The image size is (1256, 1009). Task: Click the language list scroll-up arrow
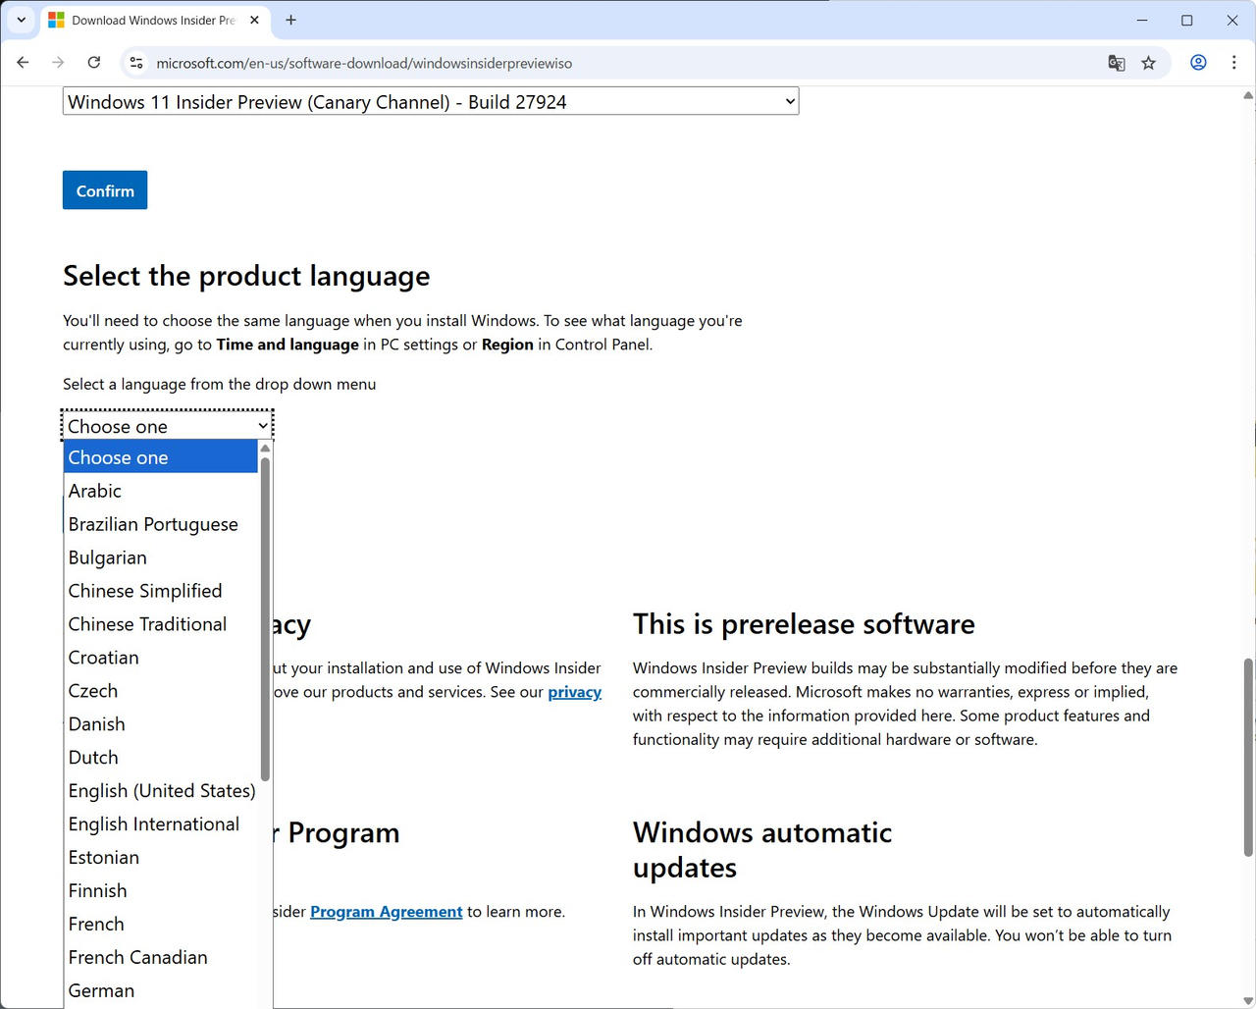[x=265, y=449]
